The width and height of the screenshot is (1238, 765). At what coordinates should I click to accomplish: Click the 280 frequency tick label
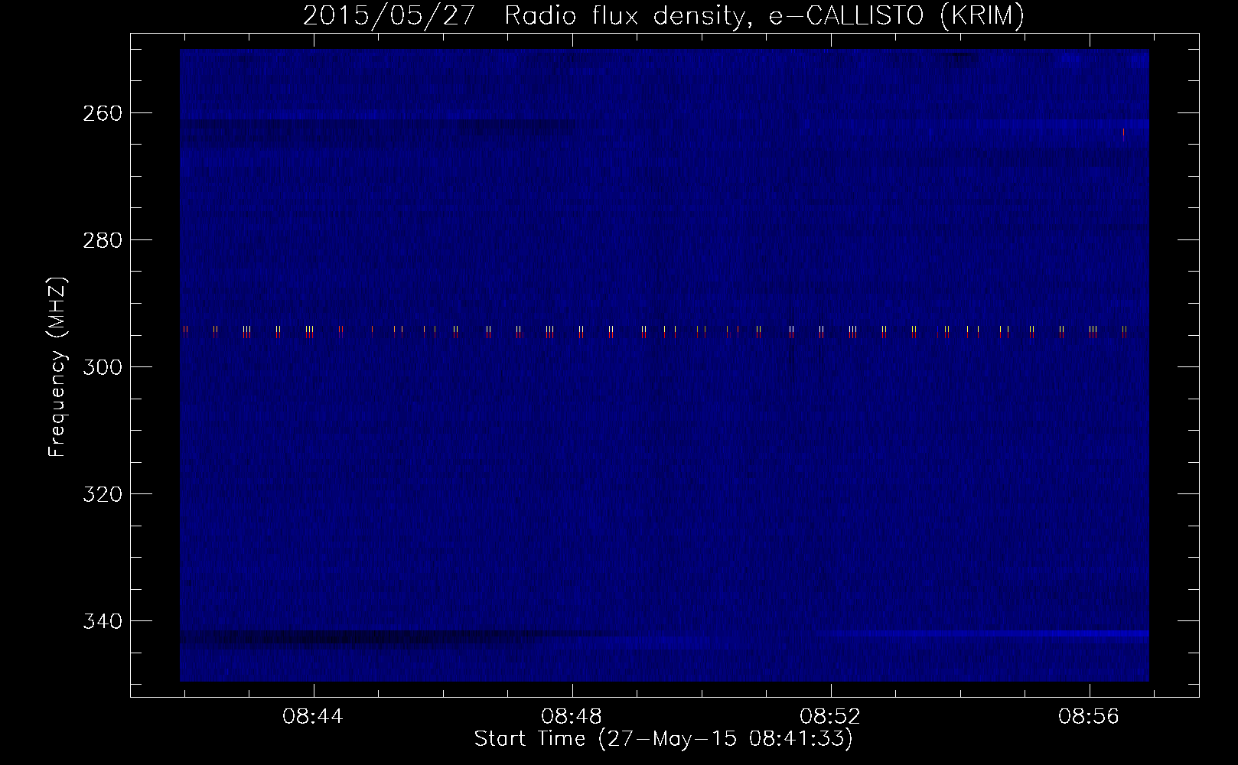click(x=102, y=240)
